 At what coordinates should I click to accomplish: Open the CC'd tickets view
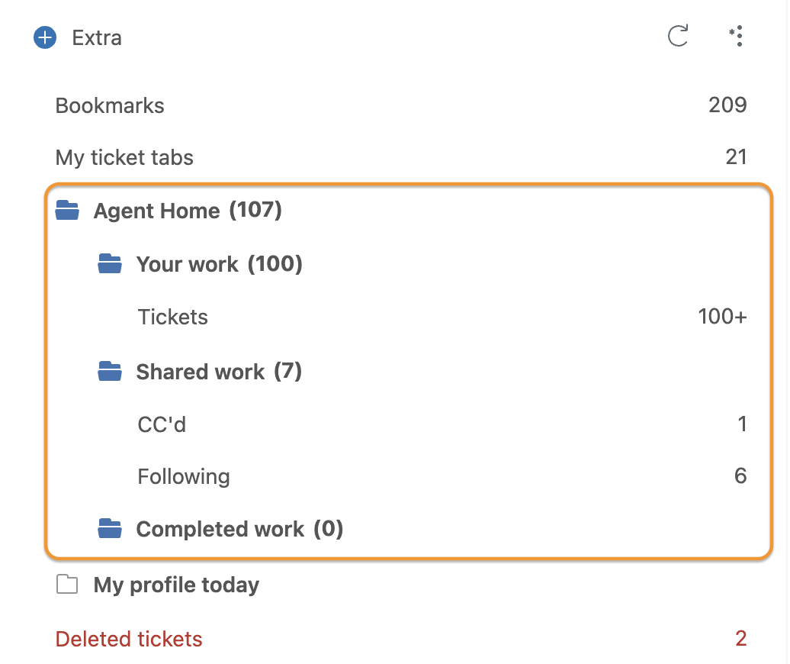pos(442,424)
